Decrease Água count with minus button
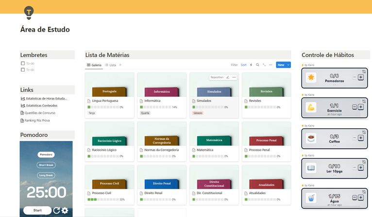Screen dimensions: 372x217 tap(355, 198)
